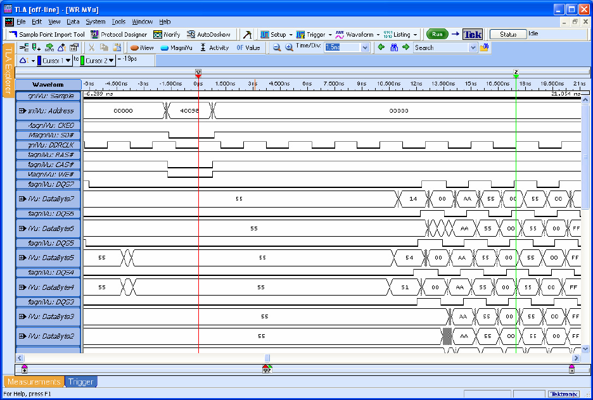Image resolution: width=593 pixels, height=400 pixels.
Task: Zoom out with the magnifier minus icon
Action: point(277,47)
